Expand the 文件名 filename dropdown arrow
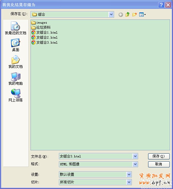This screenshot has height=189, width=173. [135, 156]
